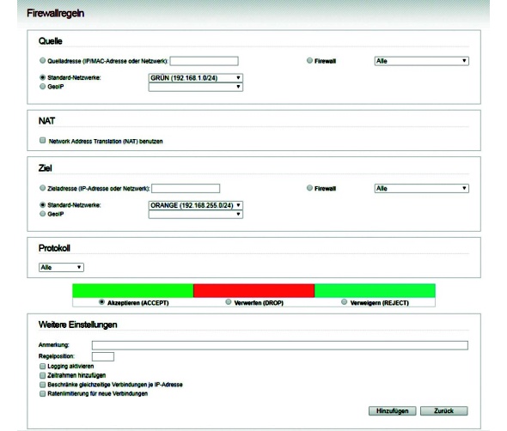Check Logging aktivieren
This screenshot has width=507, height=431.
click(42, 366)
